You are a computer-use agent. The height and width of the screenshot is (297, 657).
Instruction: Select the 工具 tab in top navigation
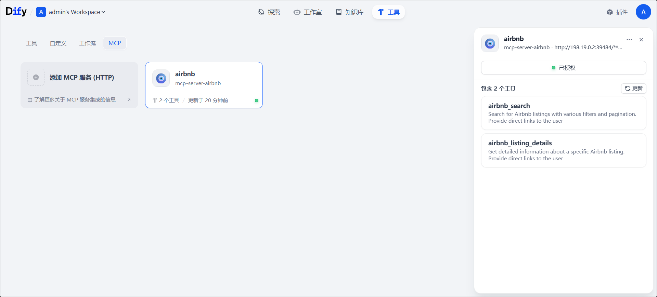(x=388, y=12)
